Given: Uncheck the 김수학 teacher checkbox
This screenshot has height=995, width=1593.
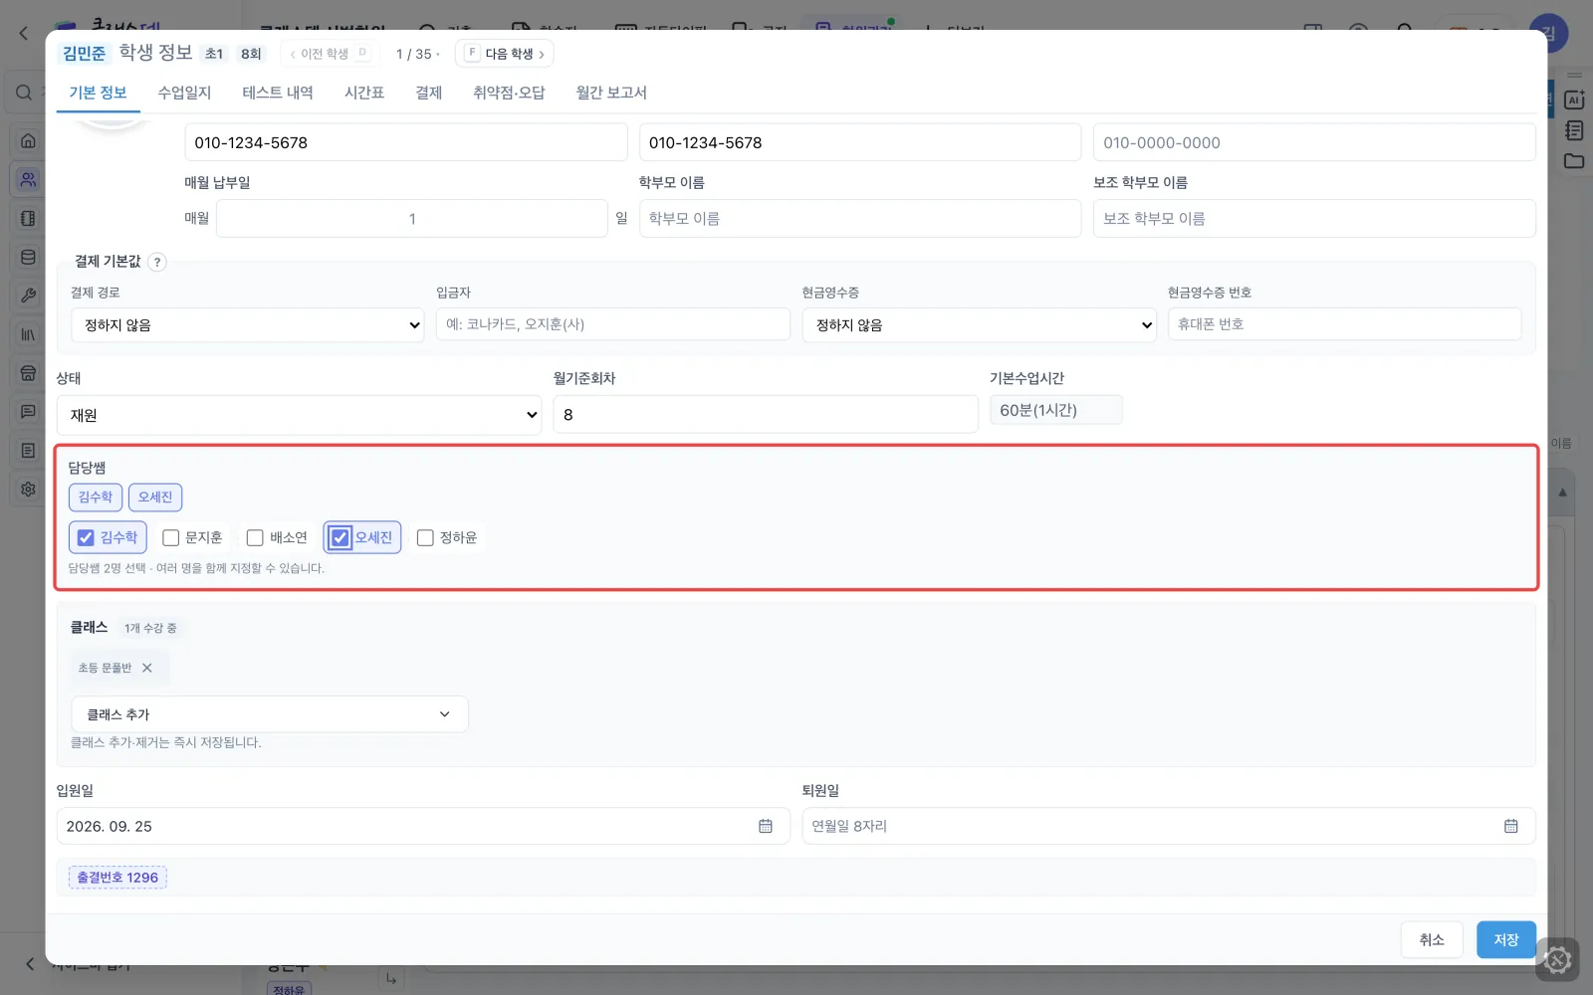Looking at the screenshot, I should pos(86,538).
